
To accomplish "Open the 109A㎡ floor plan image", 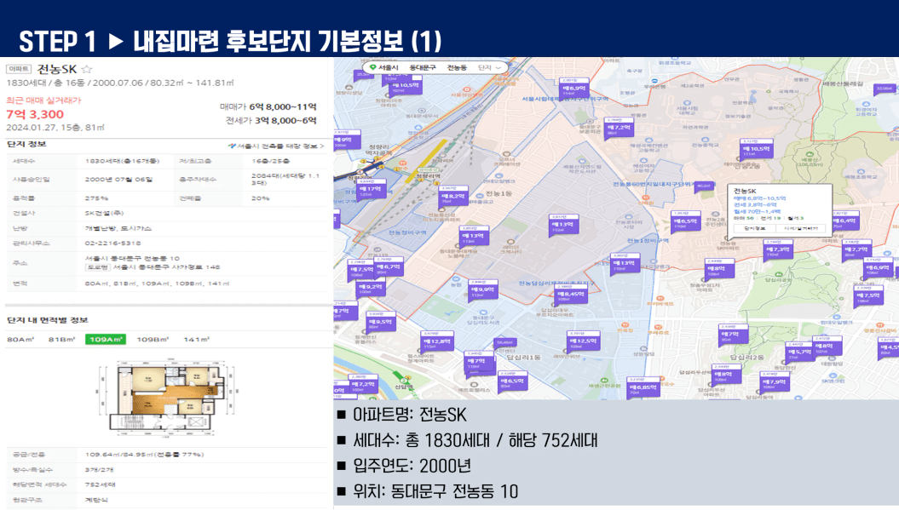I will pyautogui.click(x=167, y=398).
